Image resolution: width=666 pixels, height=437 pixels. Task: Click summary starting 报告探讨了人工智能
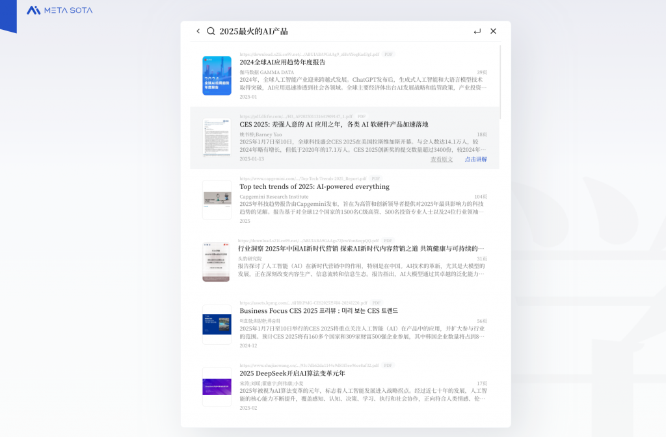[362, 270]
